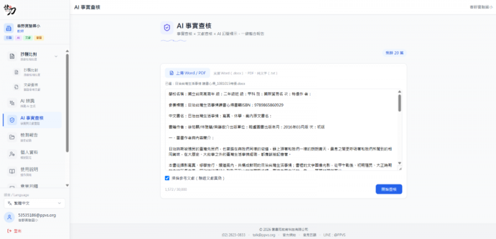
Task: Click the talk@ppvs.org email link in footer
Action: [x=264, y=235]
